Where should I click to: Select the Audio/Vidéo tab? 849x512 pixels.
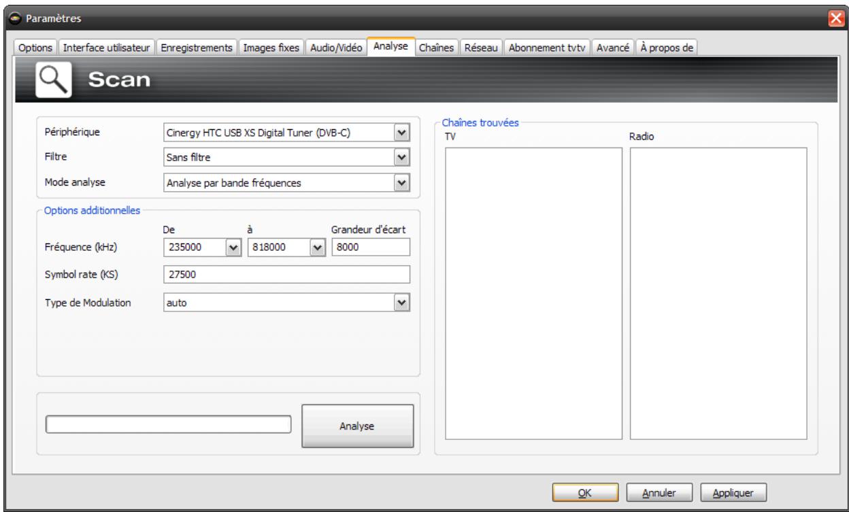[x=335, y=48]
